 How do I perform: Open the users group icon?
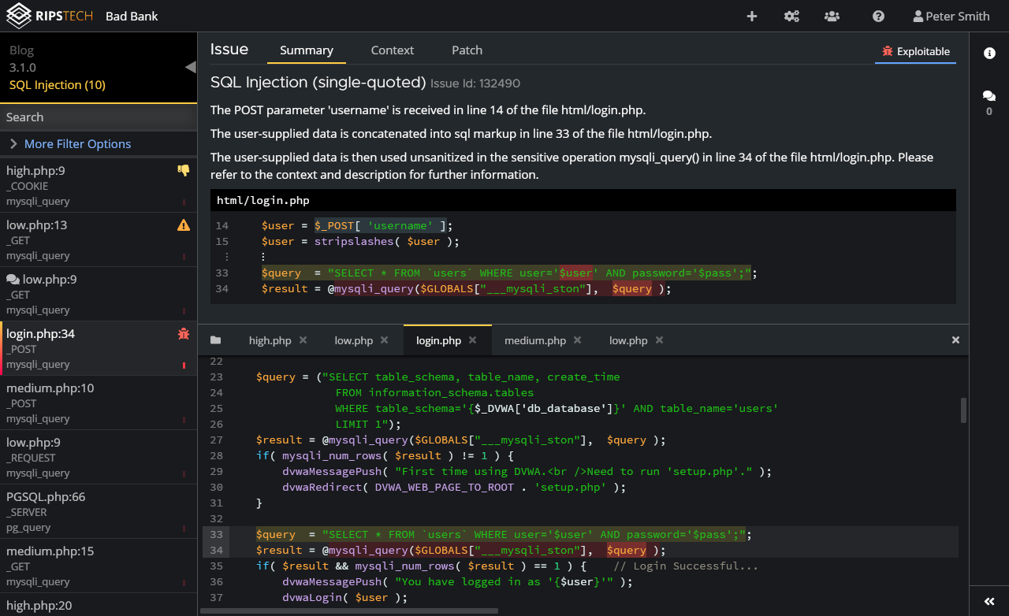pos(832,17)
